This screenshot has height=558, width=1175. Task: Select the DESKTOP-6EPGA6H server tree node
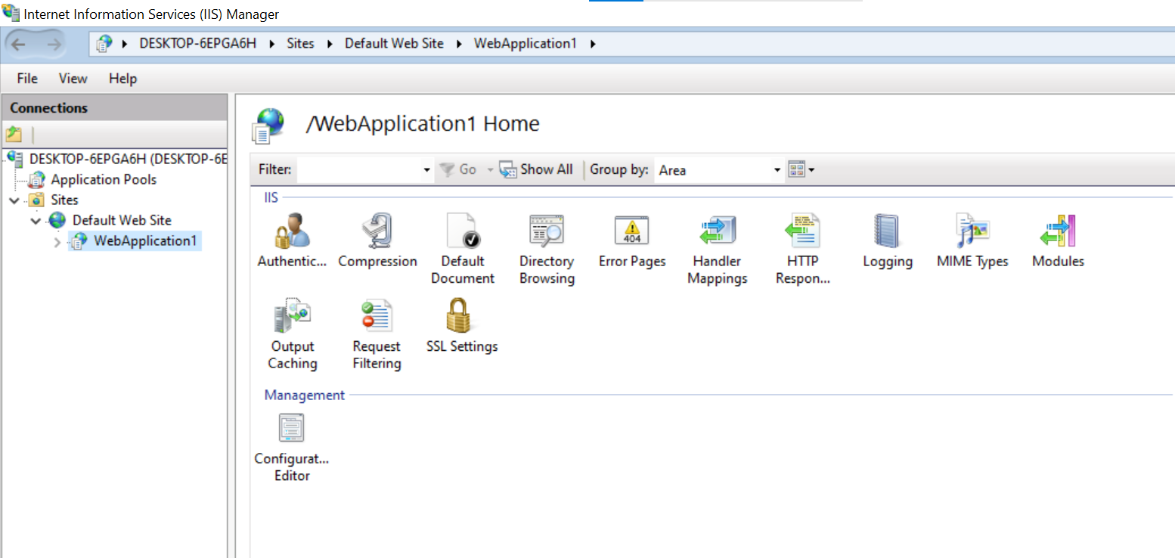(x=128, y=160)
